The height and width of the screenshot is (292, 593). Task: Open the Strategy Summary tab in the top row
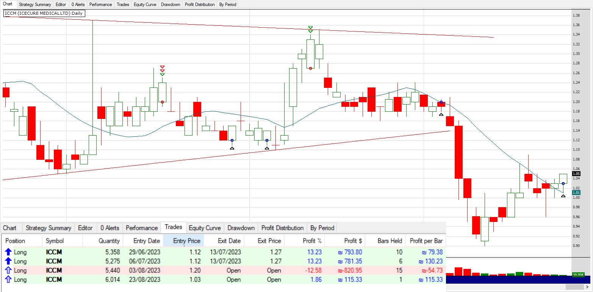[35, 5]
